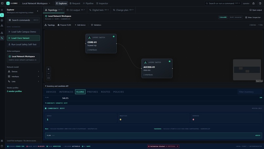Image resolution: width=264 pixels, height=149 pixels.
Task: Select the VLANS inventory tab
Action: click(x=80, y=92)
